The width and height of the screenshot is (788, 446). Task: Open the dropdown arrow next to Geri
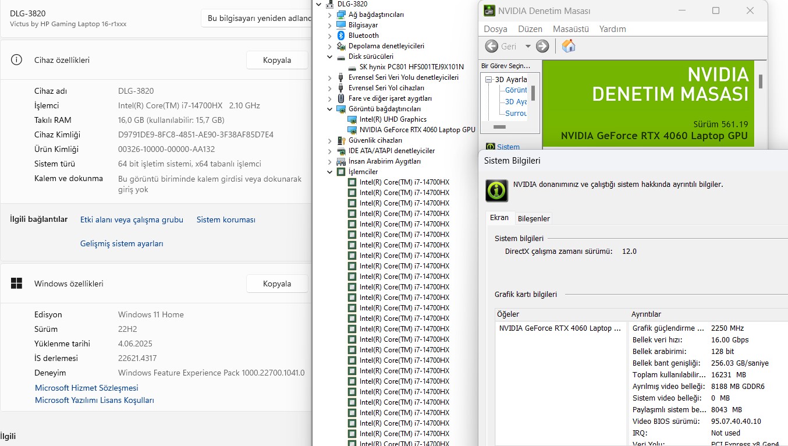click(x=528, y=46)
